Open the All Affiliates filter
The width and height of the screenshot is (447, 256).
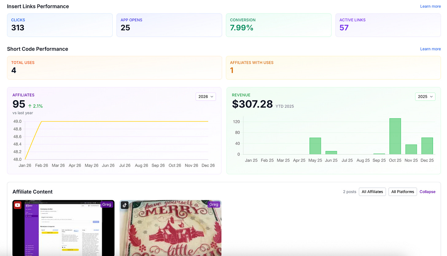(x=372, y=192)
